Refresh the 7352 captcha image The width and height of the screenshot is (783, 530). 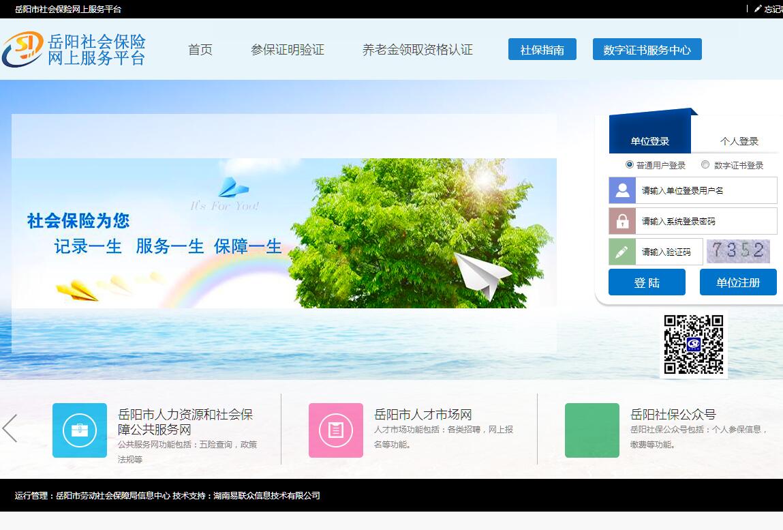point(738,251)
